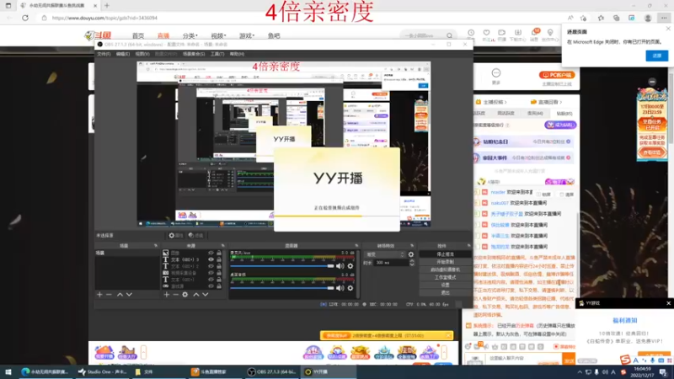
Task: Click the Edge address bar URL
Action: point(104,18)
